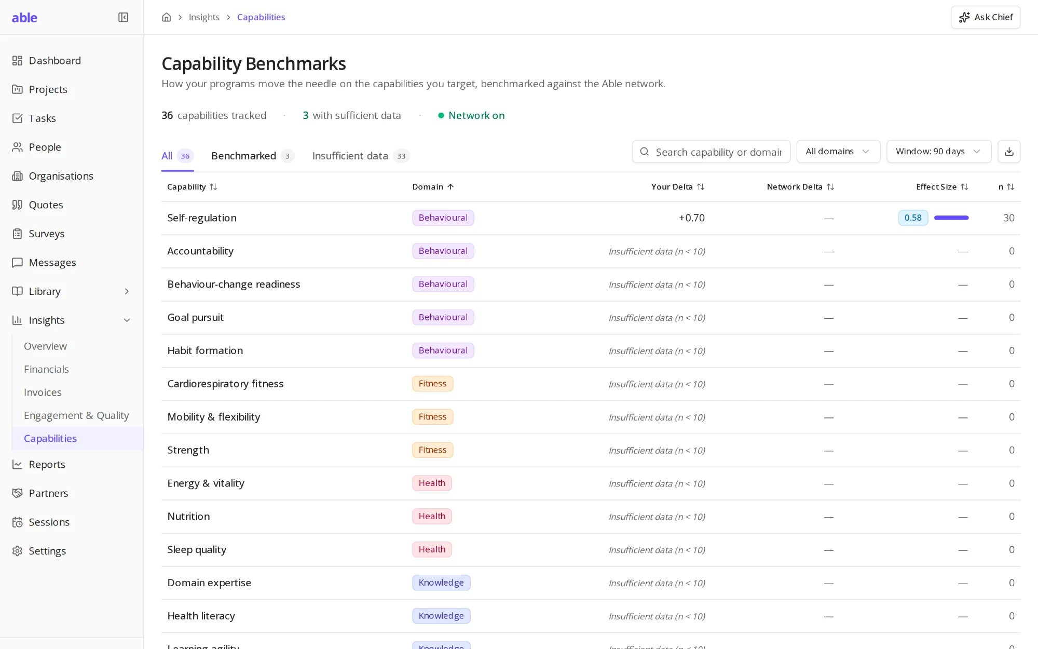Open the Window: 90 days dropdown

tap(939, 151)
